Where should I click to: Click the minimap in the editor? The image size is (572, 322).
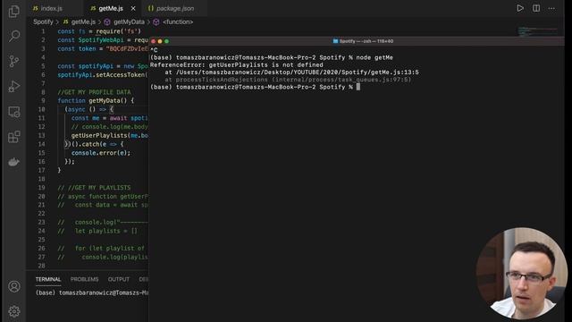538,32
